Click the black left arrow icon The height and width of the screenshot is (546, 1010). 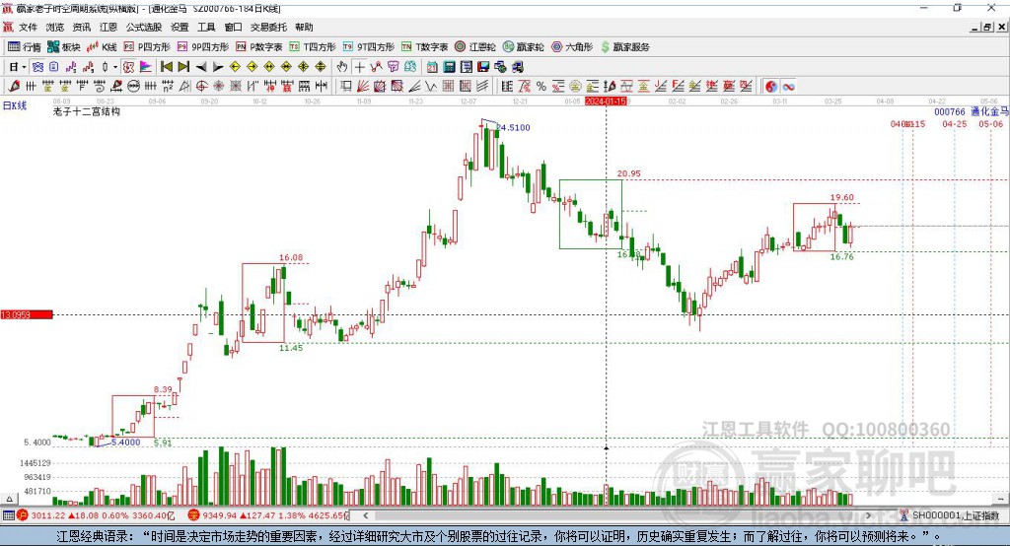click(201, 66)
